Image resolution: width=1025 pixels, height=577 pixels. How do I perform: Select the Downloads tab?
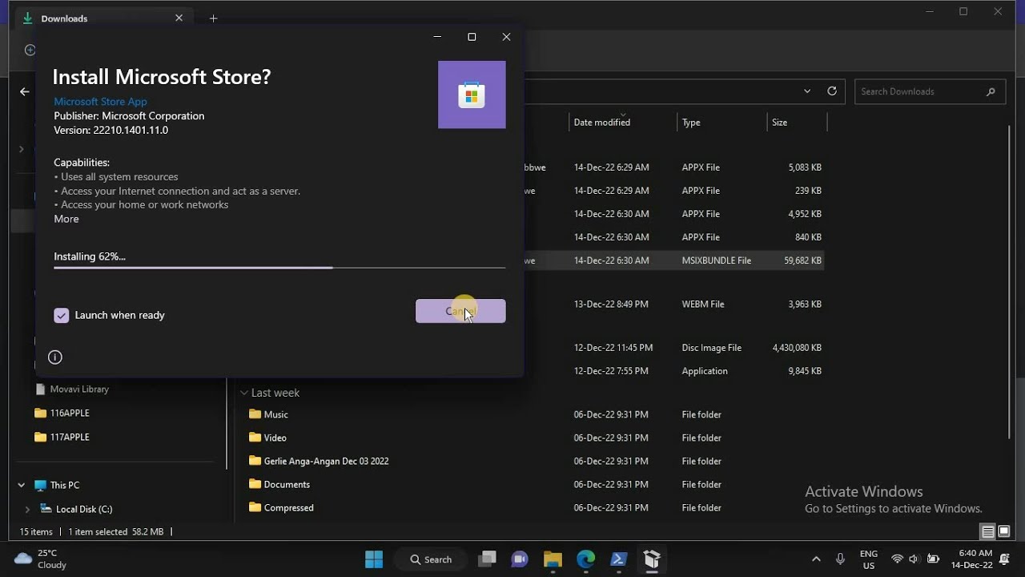(x=104, y=18)
